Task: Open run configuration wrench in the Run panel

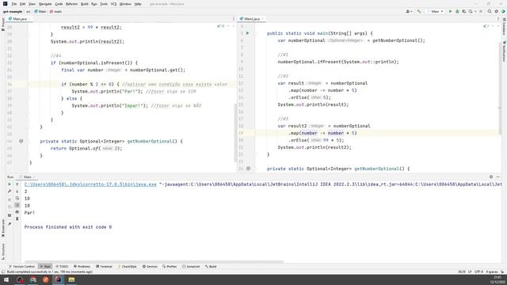Action: pos(10,192)
